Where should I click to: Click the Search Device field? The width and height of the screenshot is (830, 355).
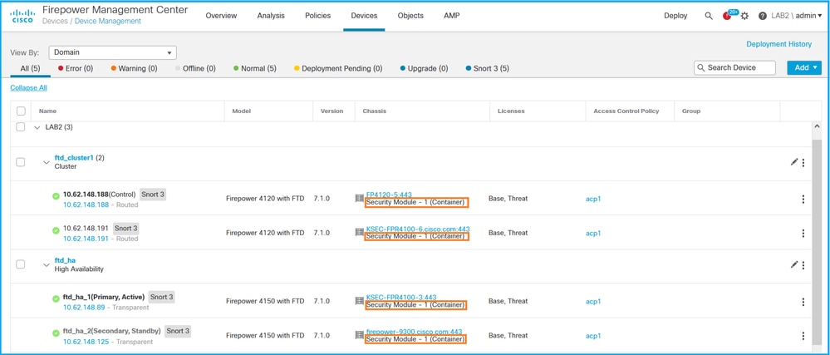tap(734, 68)
